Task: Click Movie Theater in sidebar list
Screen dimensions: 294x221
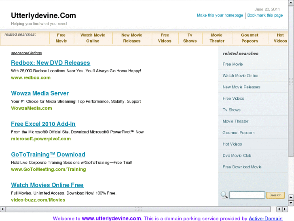Action: click(x=235, y=121)
